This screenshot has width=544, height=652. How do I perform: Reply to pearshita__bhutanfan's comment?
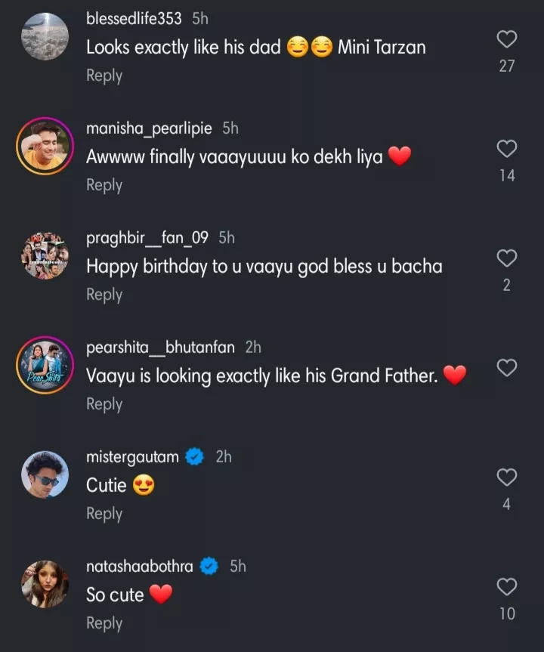pyautogui.click(x=104, y=404)
